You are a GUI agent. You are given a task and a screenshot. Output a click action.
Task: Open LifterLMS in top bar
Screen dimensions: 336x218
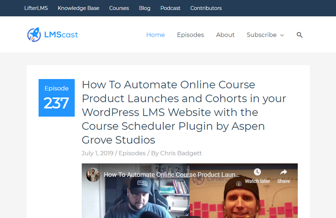point(36,8)
